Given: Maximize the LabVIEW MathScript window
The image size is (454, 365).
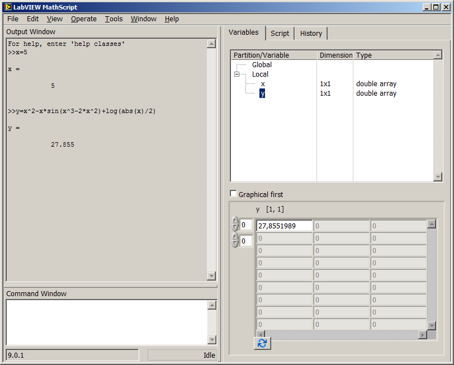Looking at the screenshot, I should pyautogui.click(x=436, y=7).
